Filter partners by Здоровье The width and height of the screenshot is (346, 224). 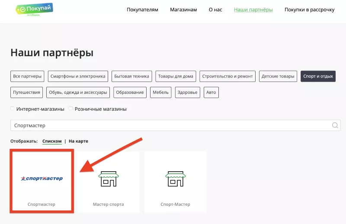[x=188, y=92]
